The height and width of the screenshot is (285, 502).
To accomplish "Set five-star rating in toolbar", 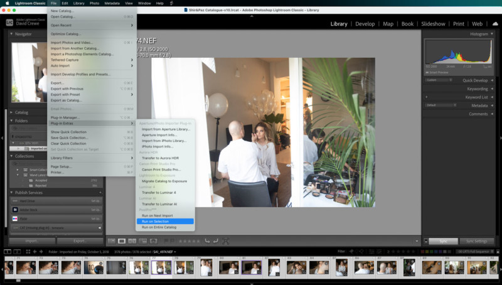I will pos(198,241).
